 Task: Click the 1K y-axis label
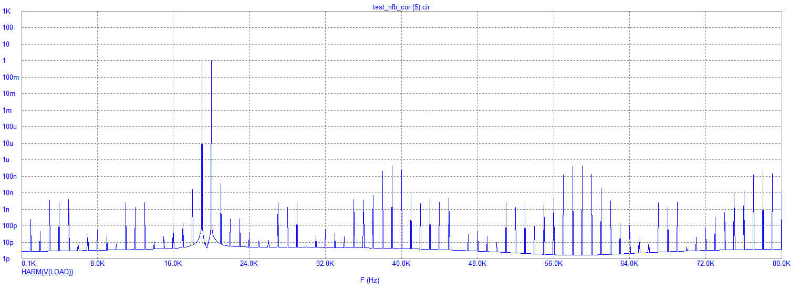tap(6, 11)
